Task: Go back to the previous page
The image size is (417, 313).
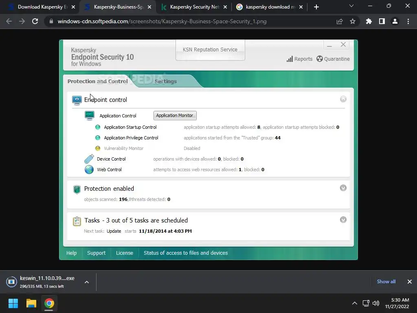Action: tap(9, 21)
